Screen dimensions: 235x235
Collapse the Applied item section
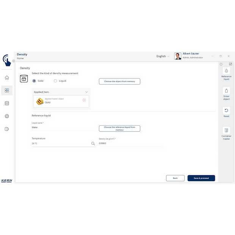pyautogui.click(x=86, y=92)
